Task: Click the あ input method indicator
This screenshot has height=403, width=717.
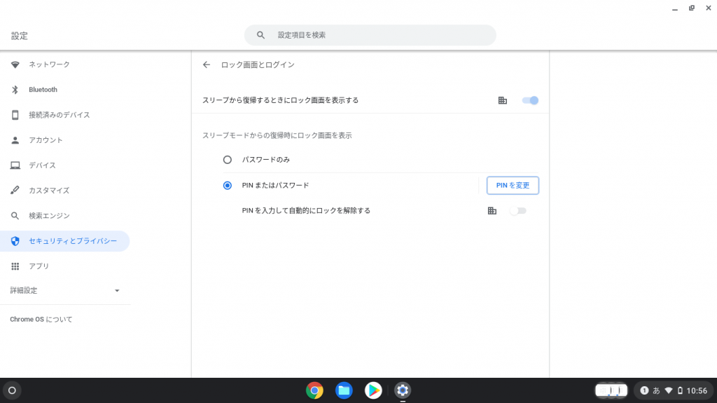Action: pyautogui.click(x=656, y=390)
